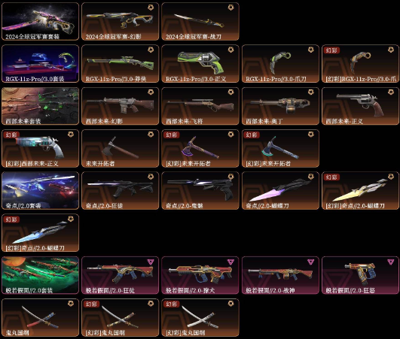
Task: Select the green RGX-11z-Pro//3.0-正义 revolver
Action: click(200, 64)
